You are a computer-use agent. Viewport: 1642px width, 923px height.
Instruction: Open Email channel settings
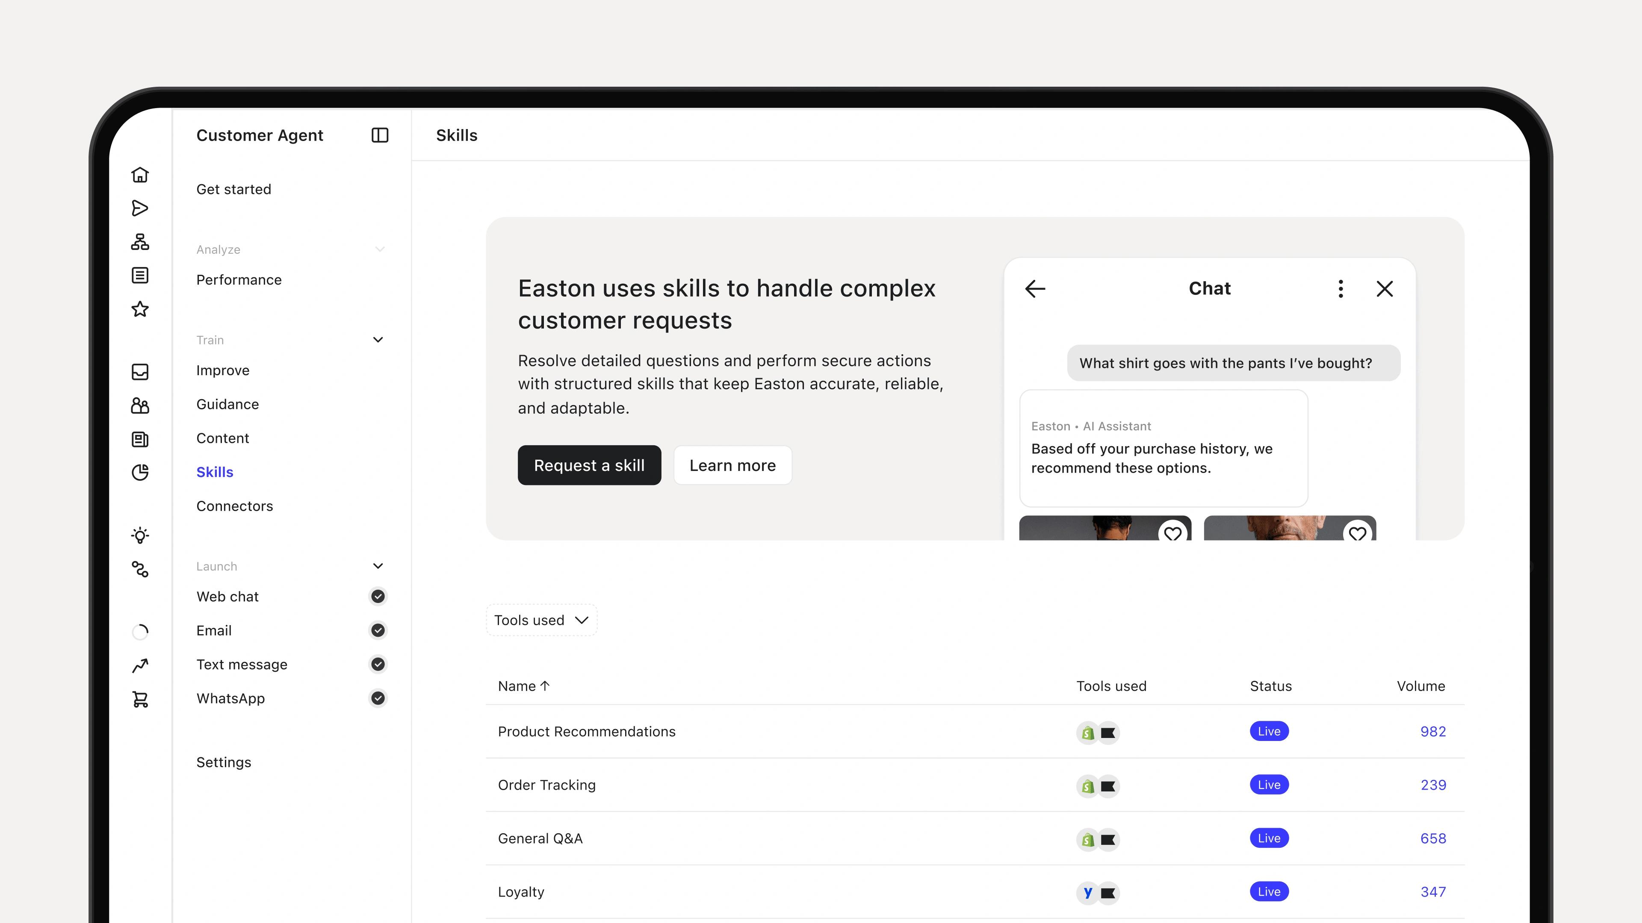213,630
